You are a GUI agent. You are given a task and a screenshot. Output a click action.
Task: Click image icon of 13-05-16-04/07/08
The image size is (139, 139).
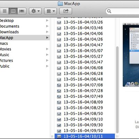(x=59, y=85)
